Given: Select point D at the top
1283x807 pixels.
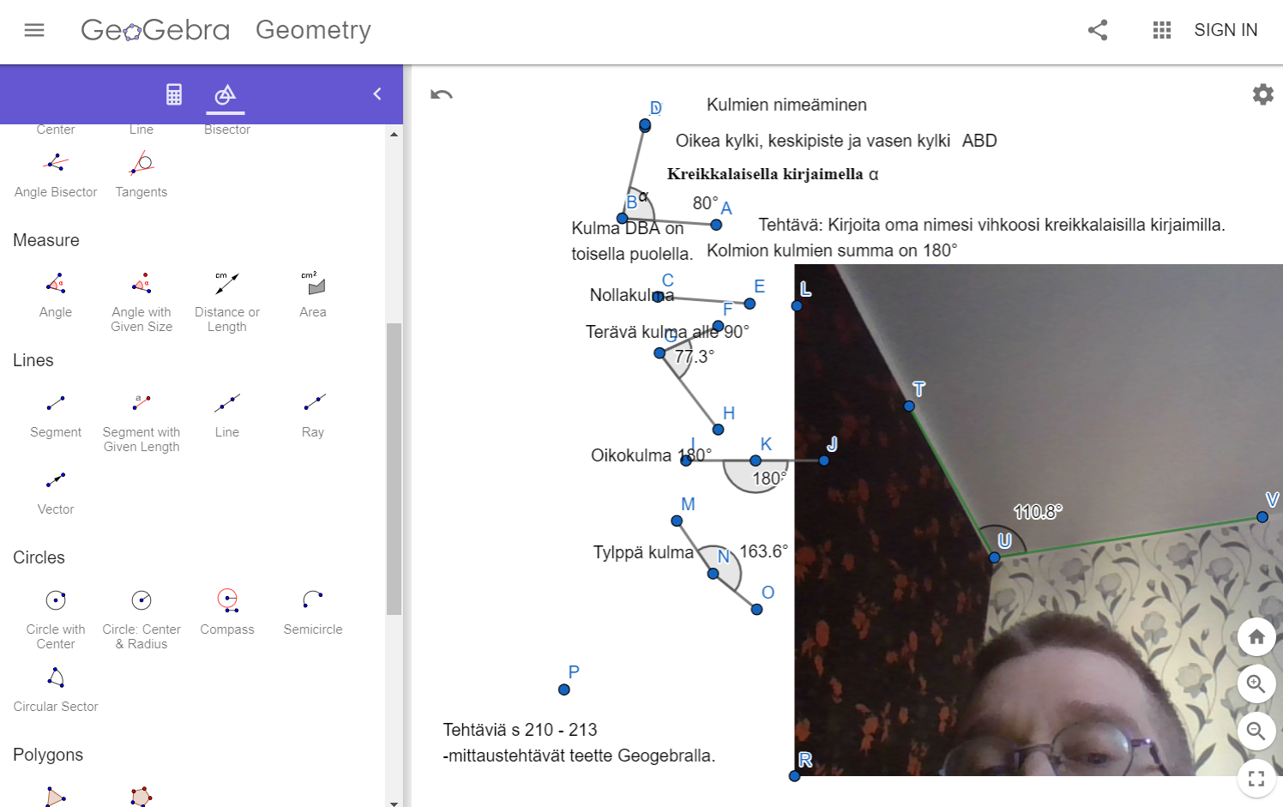Looking at the screenshot, I should [645, 125].
